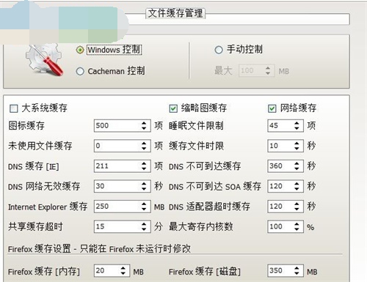The height and width of the screenshot is (282, 367).
Task: Decrease Internet Explorer 缓存 with down arrow
Action: (x=144, y=209)
